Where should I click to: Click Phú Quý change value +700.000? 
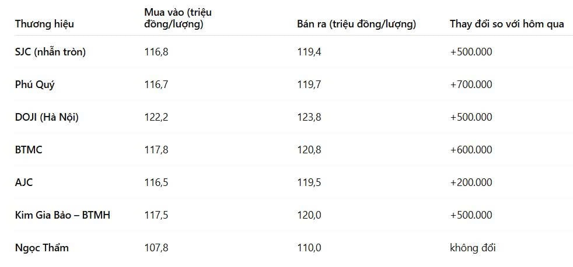coord(471,85)
